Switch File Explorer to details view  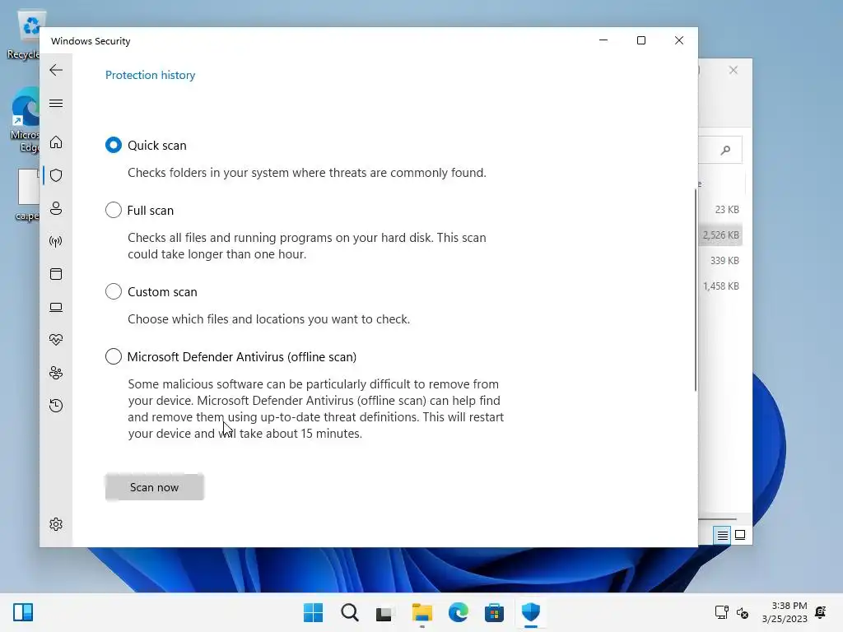722,535
